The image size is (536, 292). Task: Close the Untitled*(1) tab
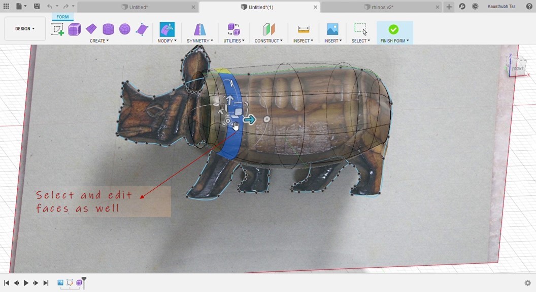click(x=316, y=7)
